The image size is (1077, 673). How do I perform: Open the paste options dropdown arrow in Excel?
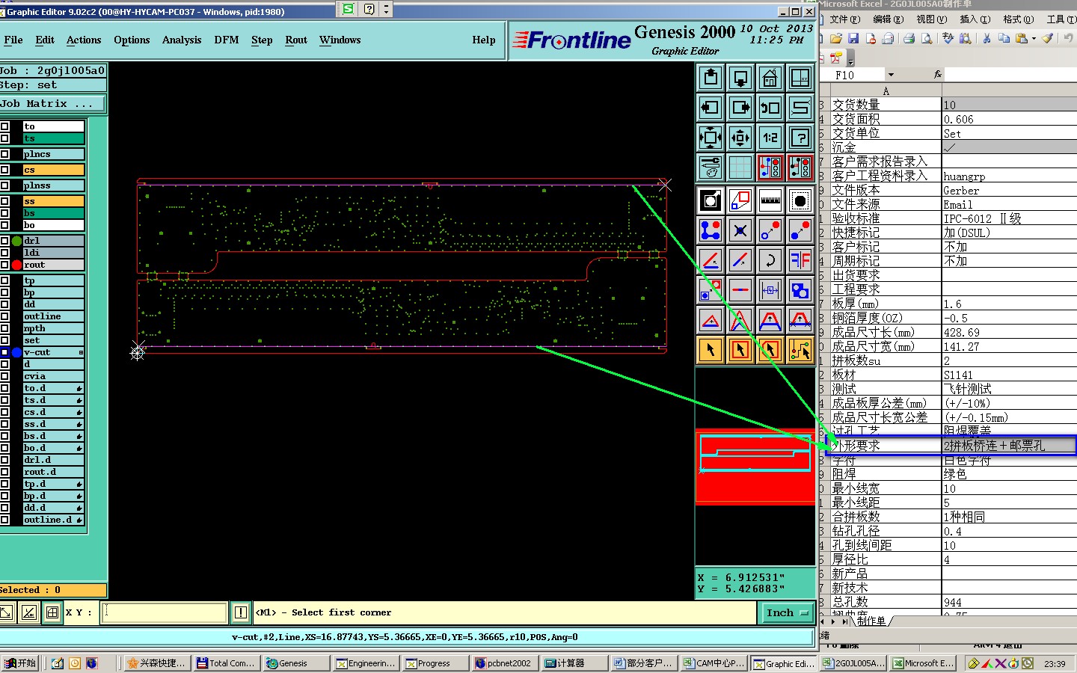click(x=1034, y=39)
